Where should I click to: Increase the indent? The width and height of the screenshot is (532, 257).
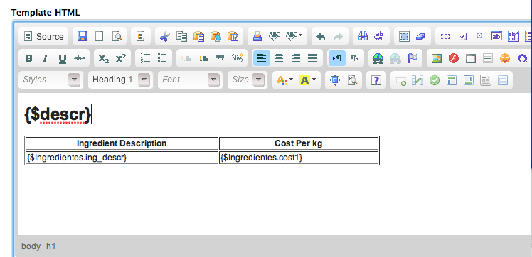(203, 58)
